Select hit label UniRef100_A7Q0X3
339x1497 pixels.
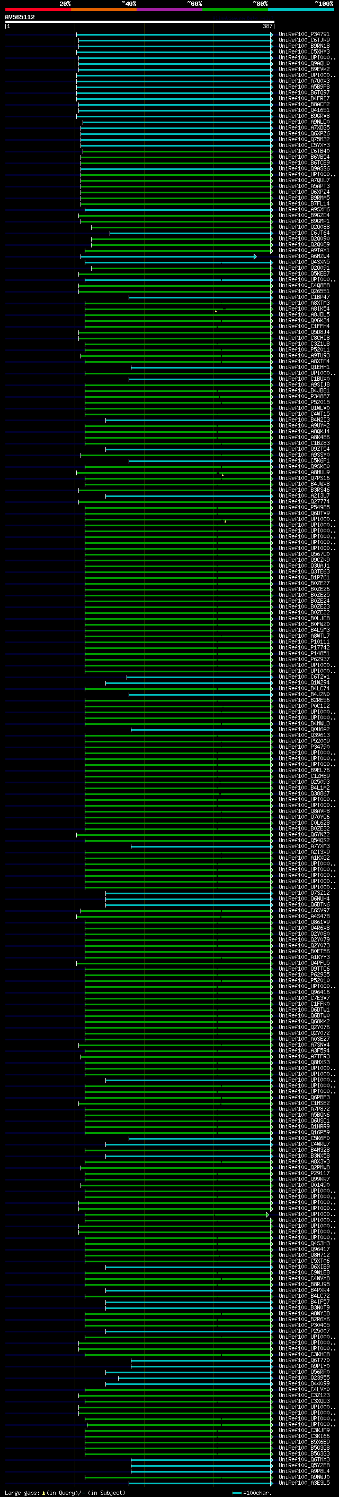pyautogui.click(x=304, y=81)
